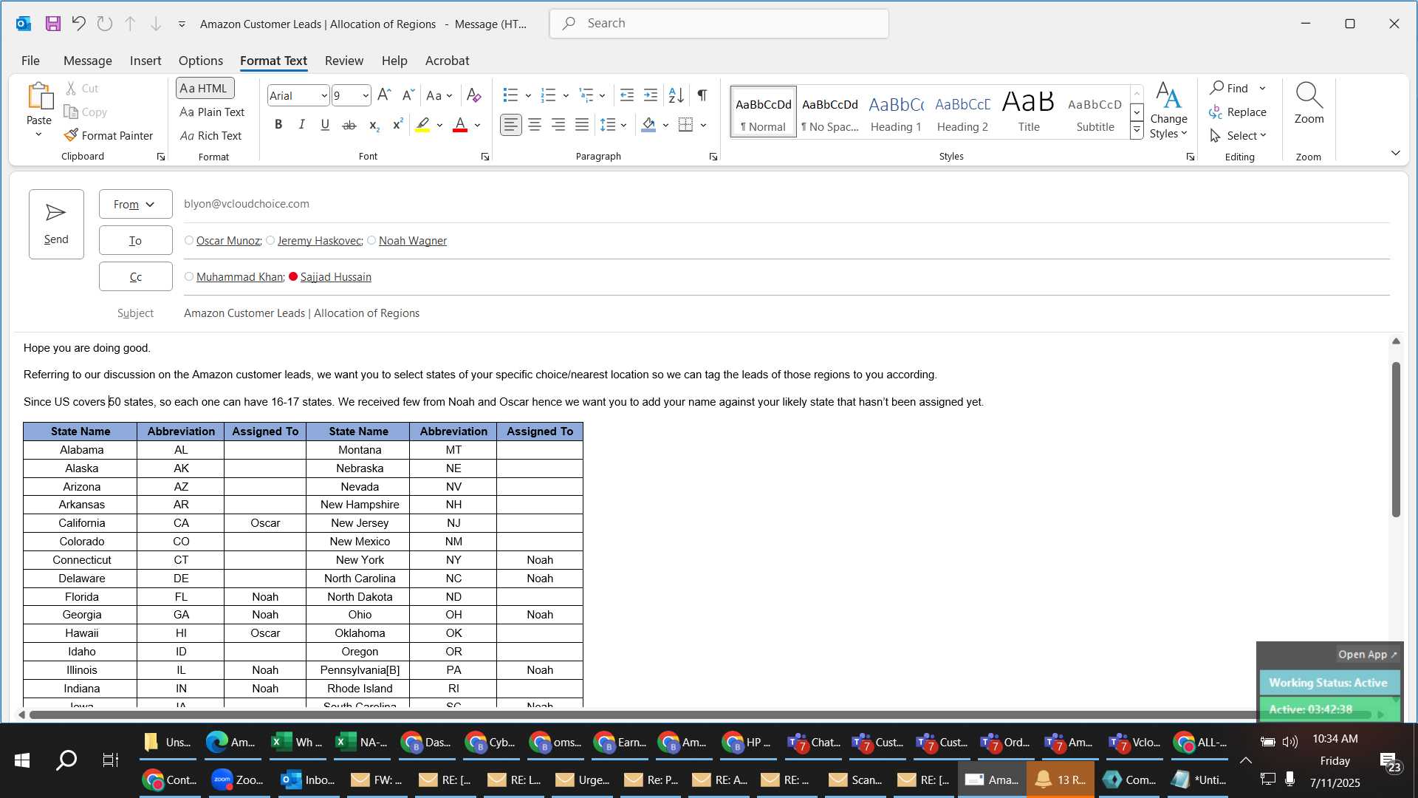Apply Strikethrough formatting
The height and width of the screenshot is (798, 1418).
pyautogui.click(x=349, y=125)
